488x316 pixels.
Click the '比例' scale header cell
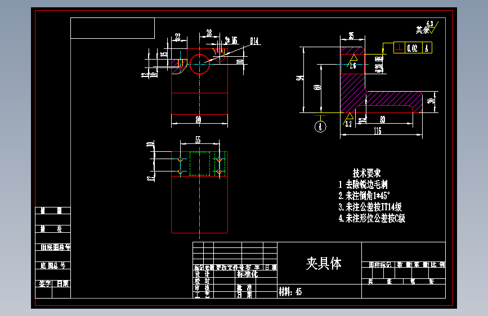437,265
